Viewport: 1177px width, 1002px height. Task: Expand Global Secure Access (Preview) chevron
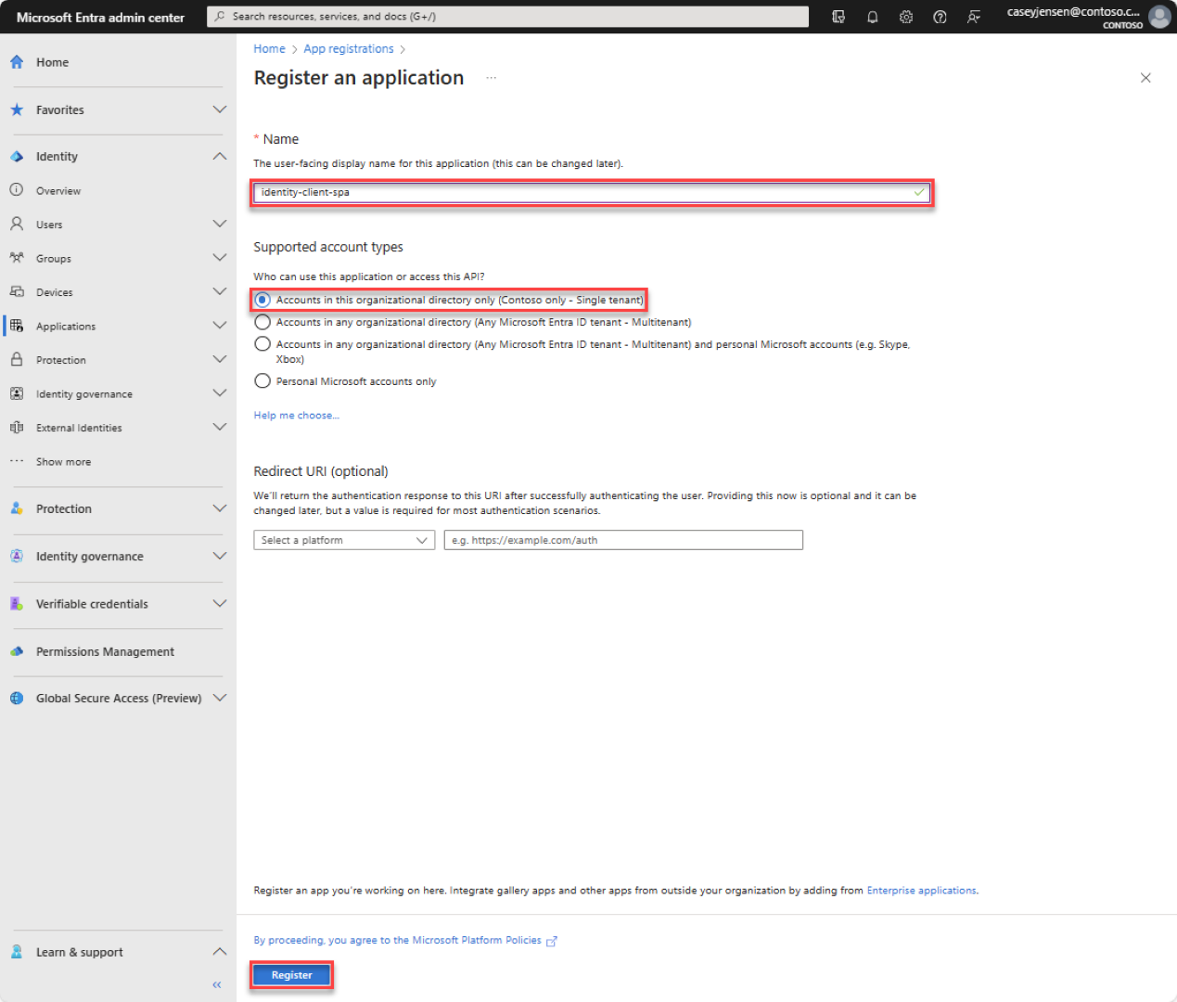220,698
